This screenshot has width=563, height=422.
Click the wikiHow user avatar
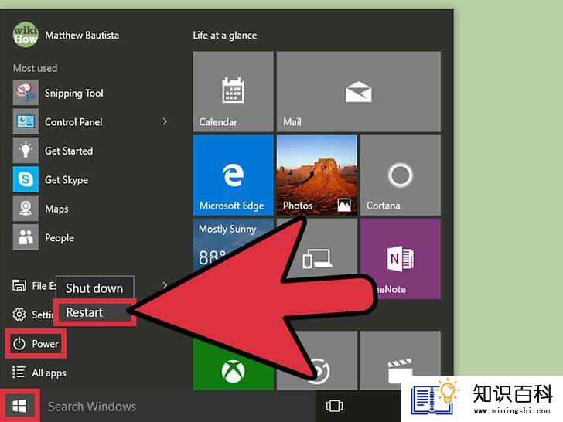[26, 35]
